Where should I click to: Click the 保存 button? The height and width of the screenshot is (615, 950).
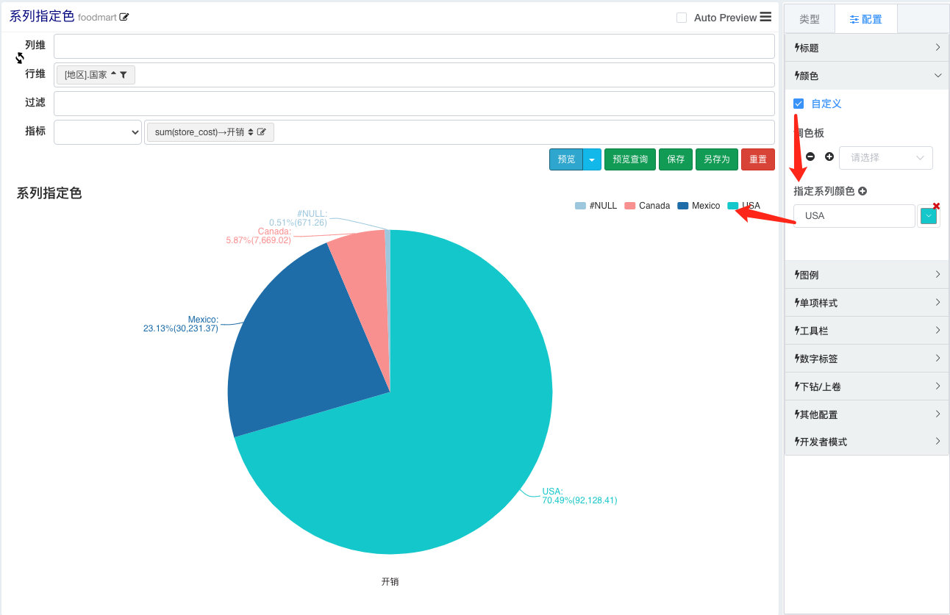click(x=676, y=159)
